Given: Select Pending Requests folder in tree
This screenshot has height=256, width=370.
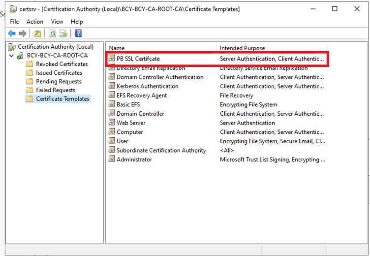Looking at the screenshot, I should (59, 82).
